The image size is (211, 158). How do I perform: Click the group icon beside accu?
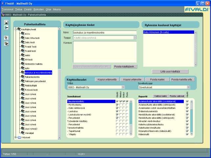click(x=23, y=34)
